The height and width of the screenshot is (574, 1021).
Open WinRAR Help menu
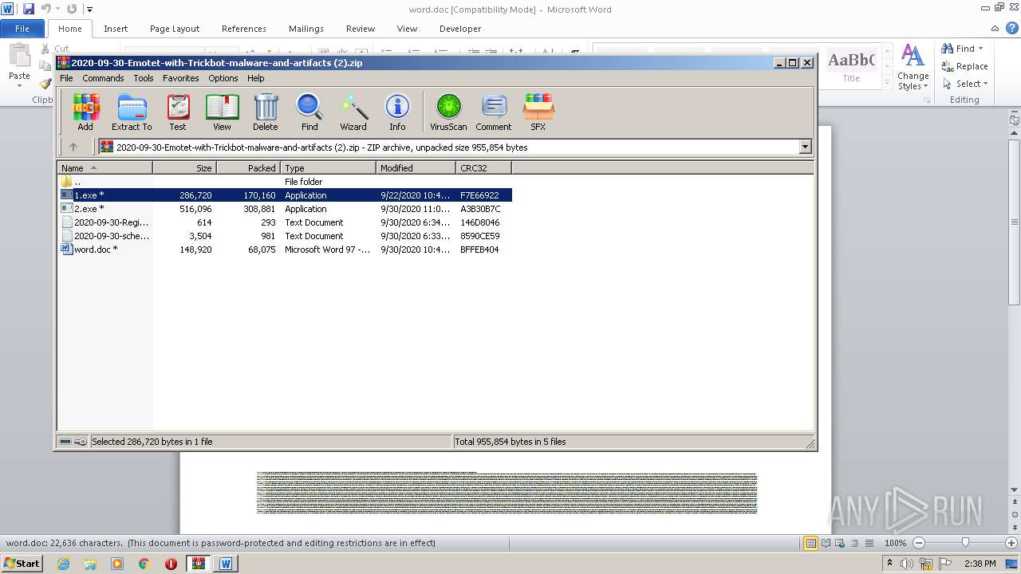point(255,78)
